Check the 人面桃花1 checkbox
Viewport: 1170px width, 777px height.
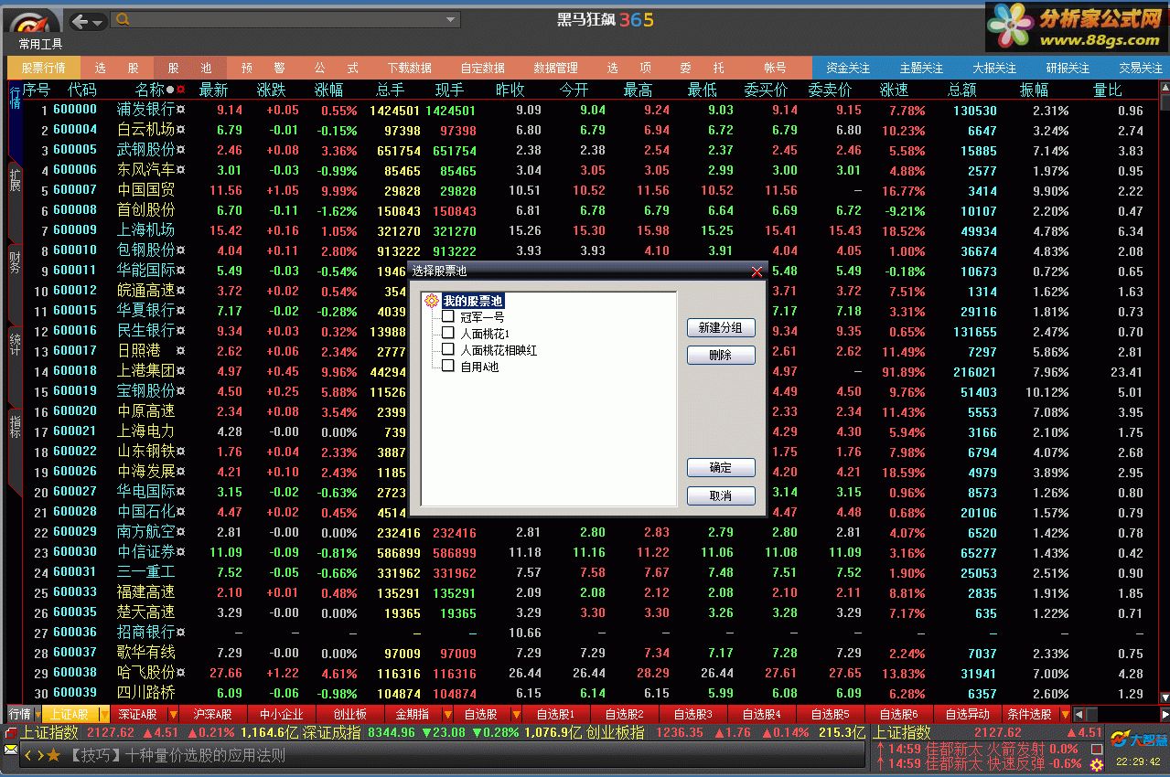coord(448,333)
